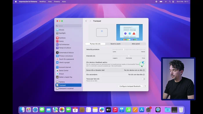Switch to Altre azioni tab
Image resolution: width=203 pixels, height=114 pixels.
[x=136, y=44]
